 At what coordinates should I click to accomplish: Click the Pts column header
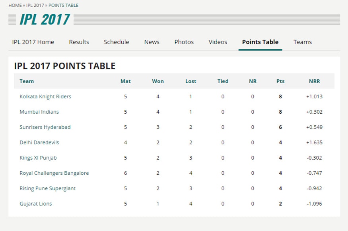click(280, 81)
